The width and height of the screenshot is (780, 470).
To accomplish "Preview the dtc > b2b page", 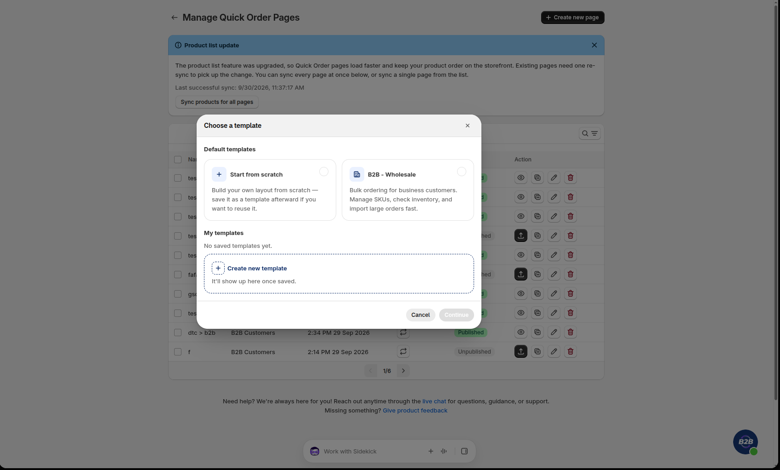I will [521, 332].
